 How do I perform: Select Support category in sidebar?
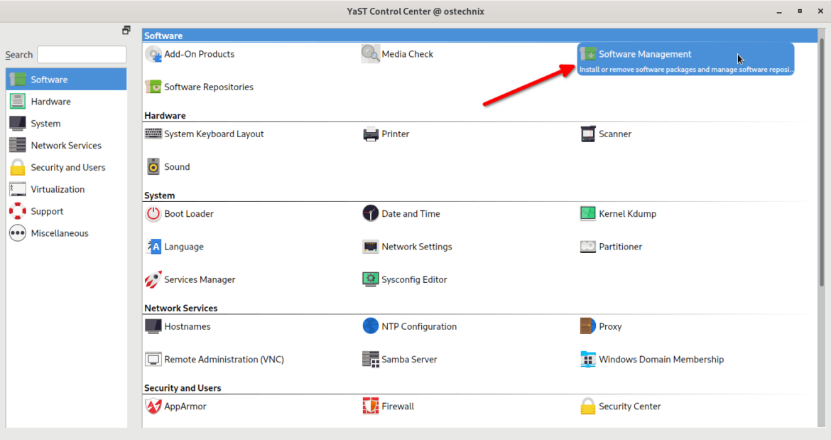(66, 211)
